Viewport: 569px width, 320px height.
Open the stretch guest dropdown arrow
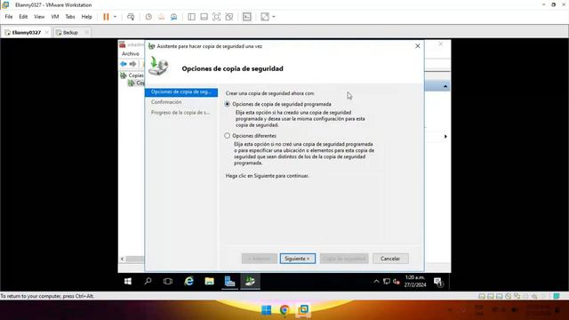(x=274, y=17)
